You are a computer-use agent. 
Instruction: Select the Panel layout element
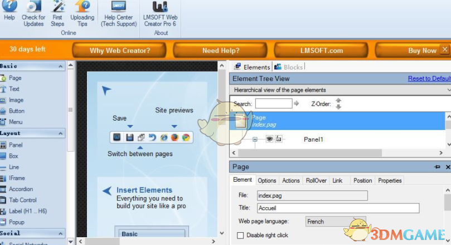point(12,145)
